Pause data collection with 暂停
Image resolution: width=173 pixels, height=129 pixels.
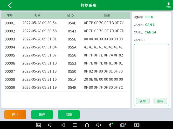(42, 115)
